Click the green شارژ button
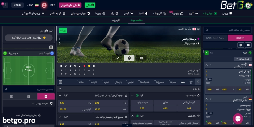The width and height of the screenshot is (254, 127). [x=90, y=5]
